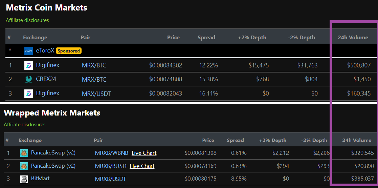Sort Metrix Coin table by Price header
The height and width of the screenshot is (188, 378).
pos(173,37)
